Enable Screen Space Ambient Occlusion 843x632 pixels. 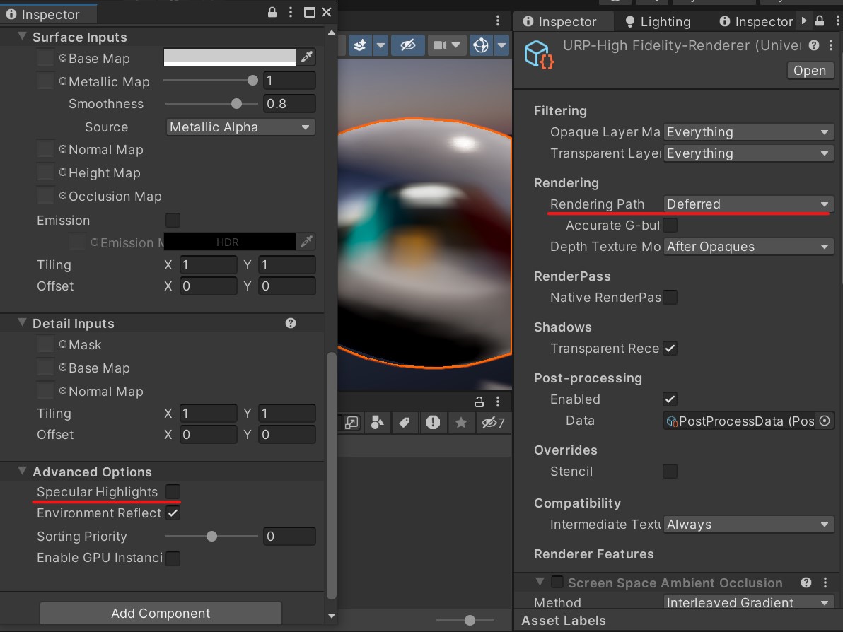(x=557, y=582)
